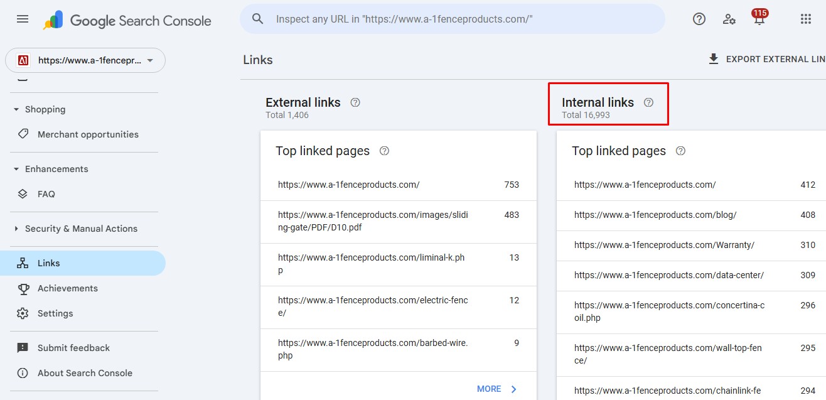Click the help icon beside External links

(x=355, y=102)
